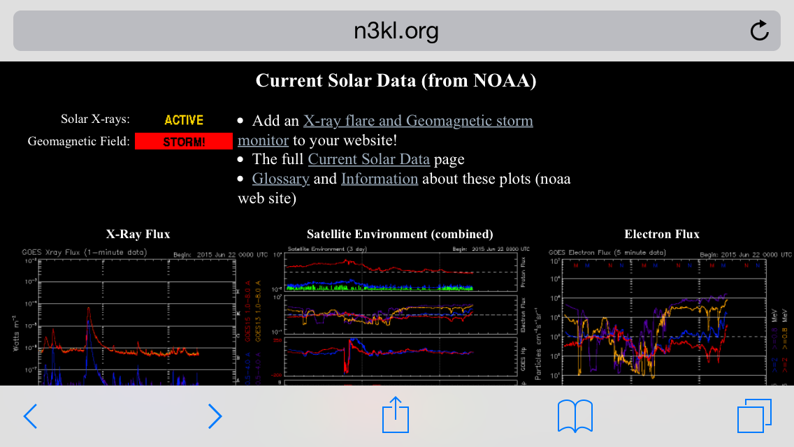Click the yellow ACTIVE X-ray status
Image resolution: width=794 pixels, height=447 pixels.
tap(184, 120)
